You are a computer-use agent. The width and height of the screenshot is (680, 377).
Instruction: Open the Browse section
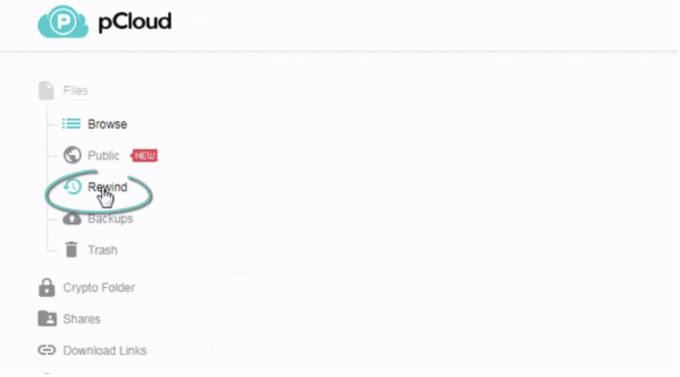click(x=107, y=123)
